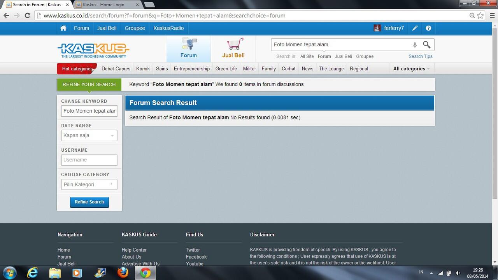Viewport: 498px width, 280px height.
Task: Click the IN language indicator in tray
Action: tap(421, 272)
